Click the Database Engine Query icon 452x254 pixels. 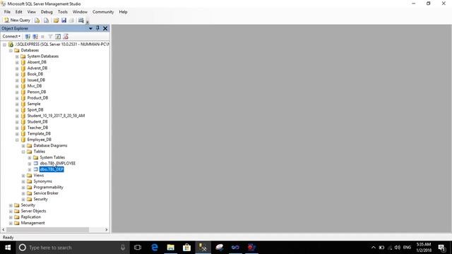(37, 20)
